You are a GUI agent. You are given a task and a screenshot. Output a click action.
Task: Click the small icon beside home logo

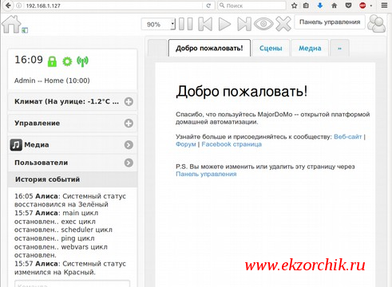tap(25, 30)
